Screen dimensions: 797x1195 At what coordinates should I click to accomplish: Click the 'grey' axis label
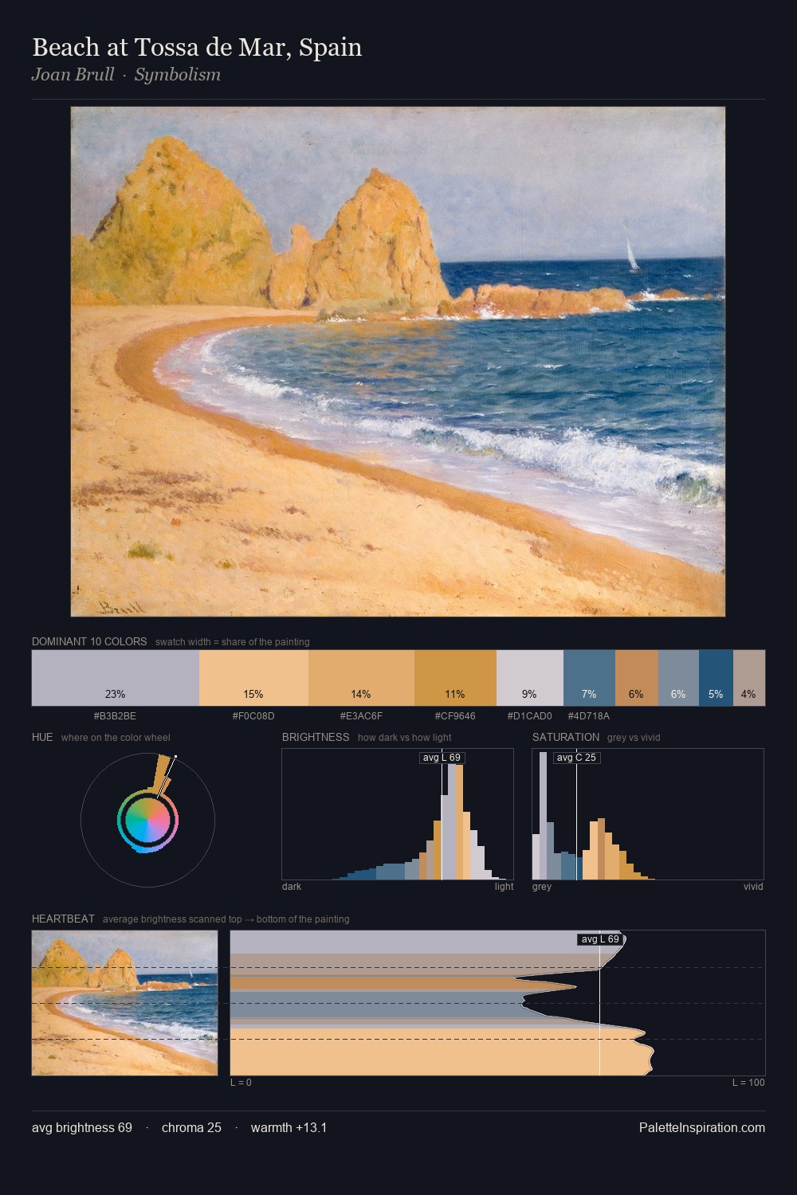pyautogui.click(x=542, y=887)
